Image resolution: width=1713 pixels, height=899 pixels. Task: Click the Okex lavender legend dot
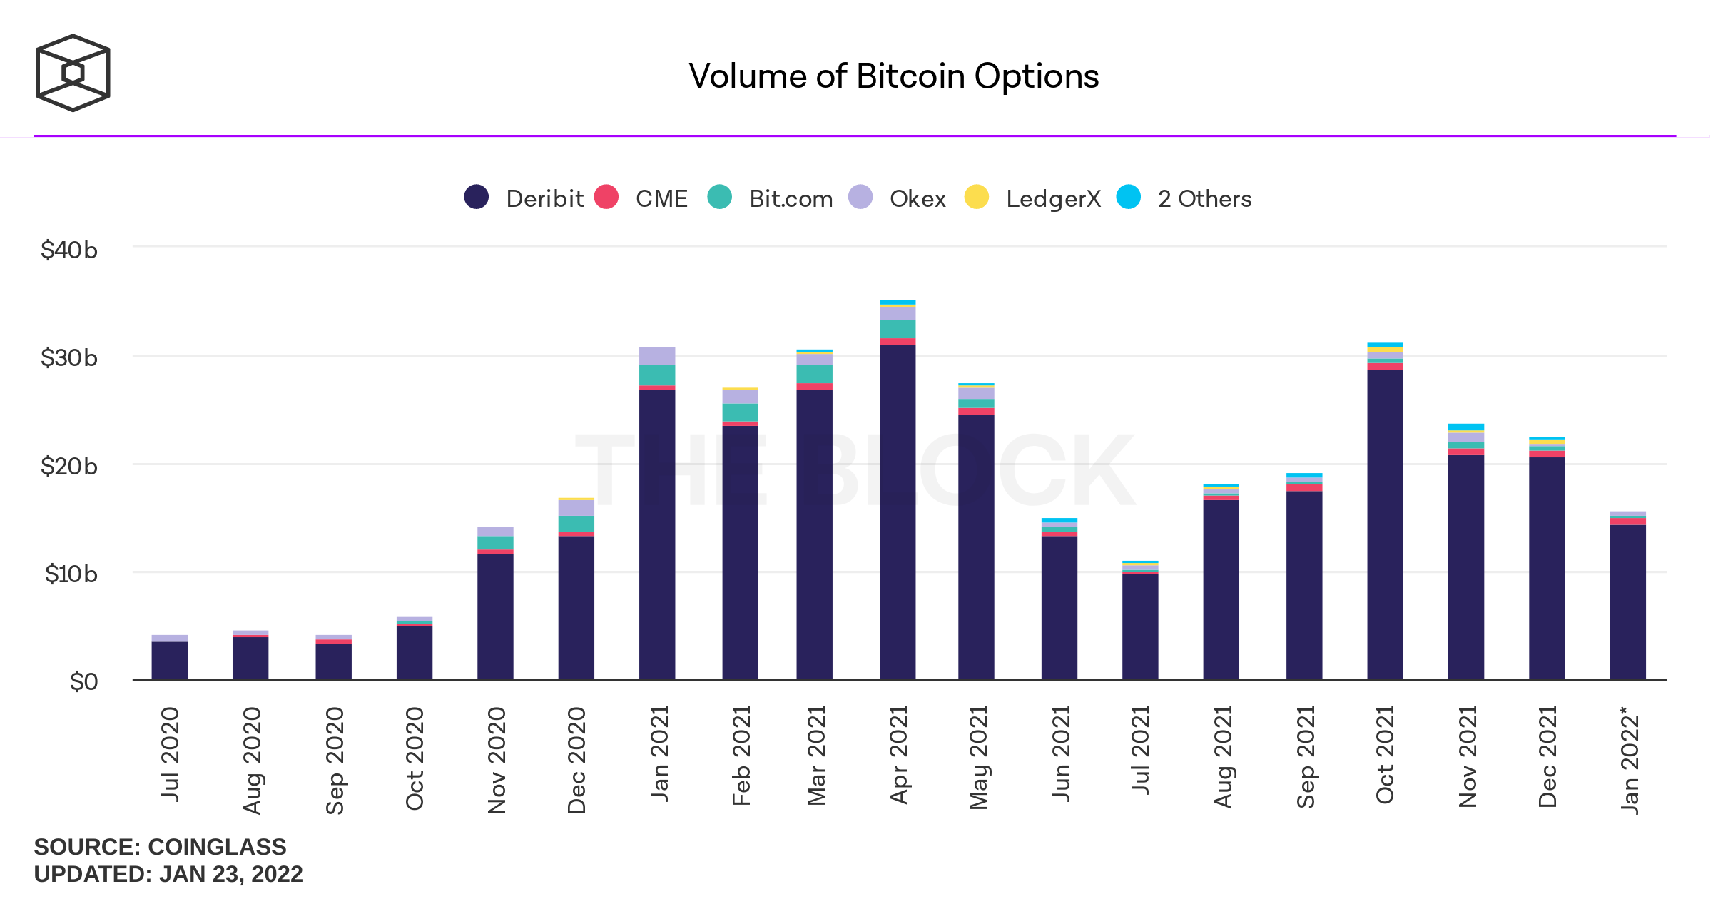860,197
